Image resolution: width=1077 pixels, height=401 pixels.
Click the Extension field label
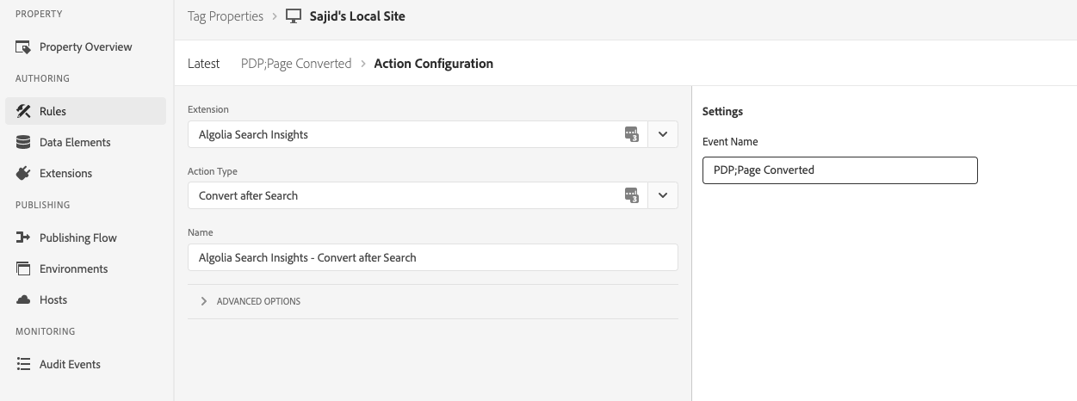pyautogui.click(x=208, y=110)
